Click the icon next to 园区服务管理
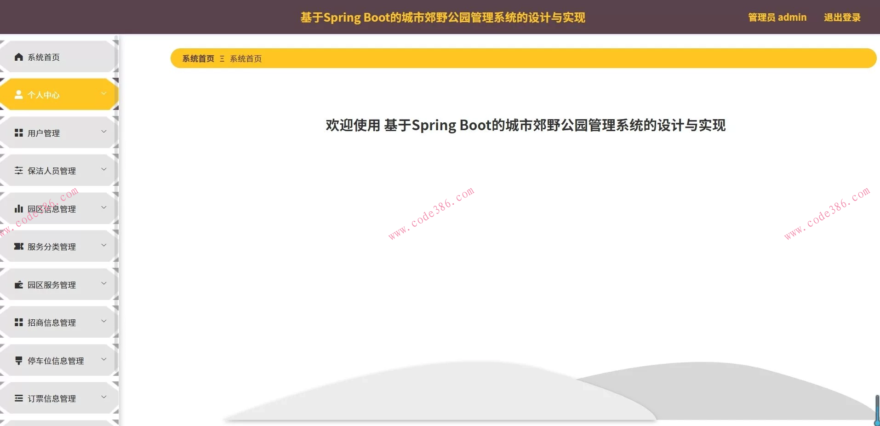 18,284
